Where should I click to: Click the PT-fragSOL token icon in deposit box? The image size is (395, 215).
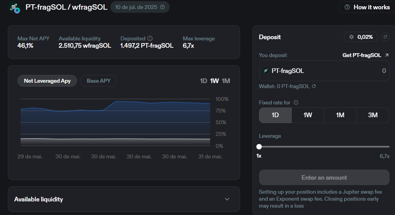266,71
